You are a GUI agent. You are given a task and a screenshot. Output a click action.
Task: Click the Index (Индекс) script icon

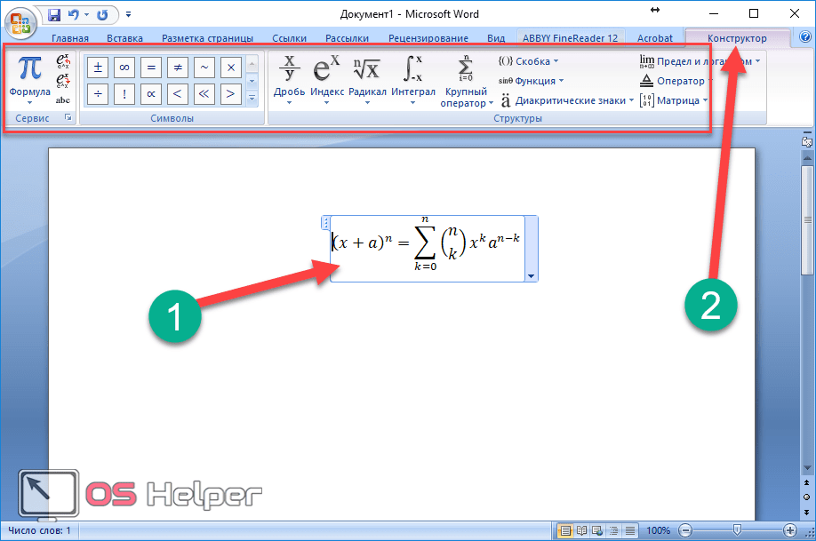click(x=326, y=71)
